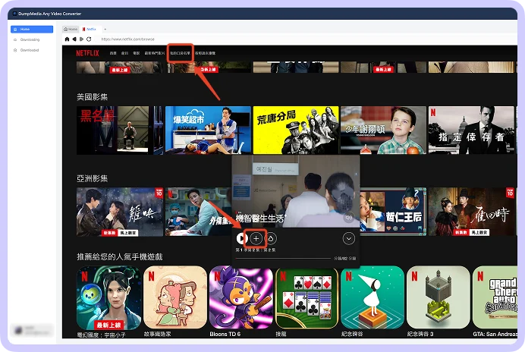Click the 推薦給您的人氣手機遊戲 heading
This screenshot has height=352, width=525.
tap(120, 257)
